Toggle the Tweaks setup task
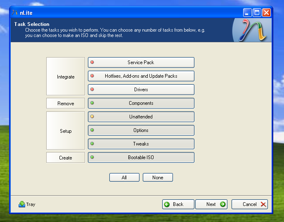 (141, 144)
